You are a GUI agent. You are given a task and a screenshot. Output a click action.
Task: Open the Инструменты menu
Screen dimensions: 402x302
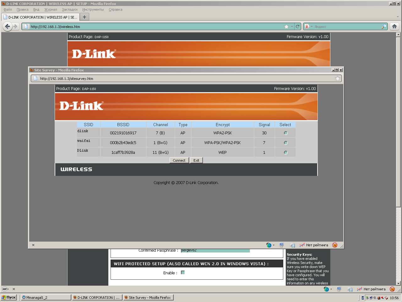(x=93, y=9)
